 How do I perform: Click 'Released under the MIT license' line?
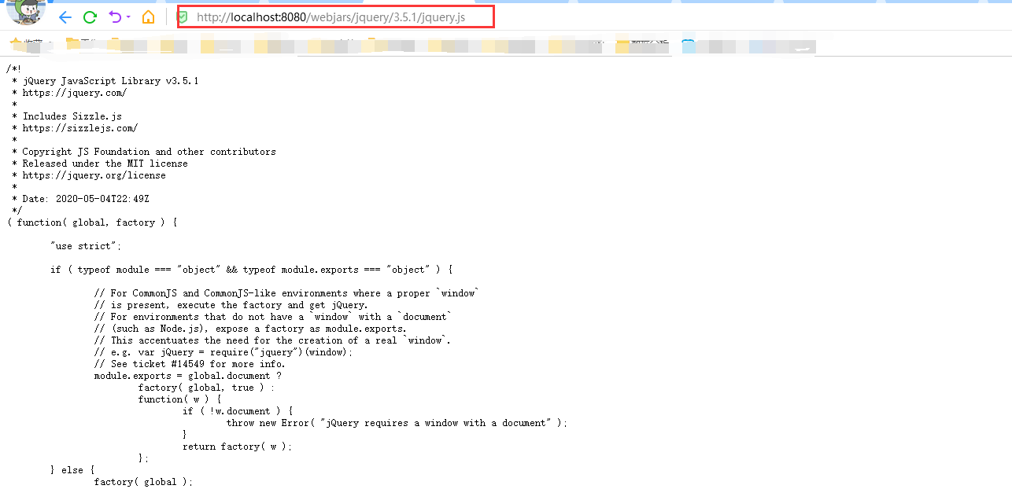click(x=105, y=164)
